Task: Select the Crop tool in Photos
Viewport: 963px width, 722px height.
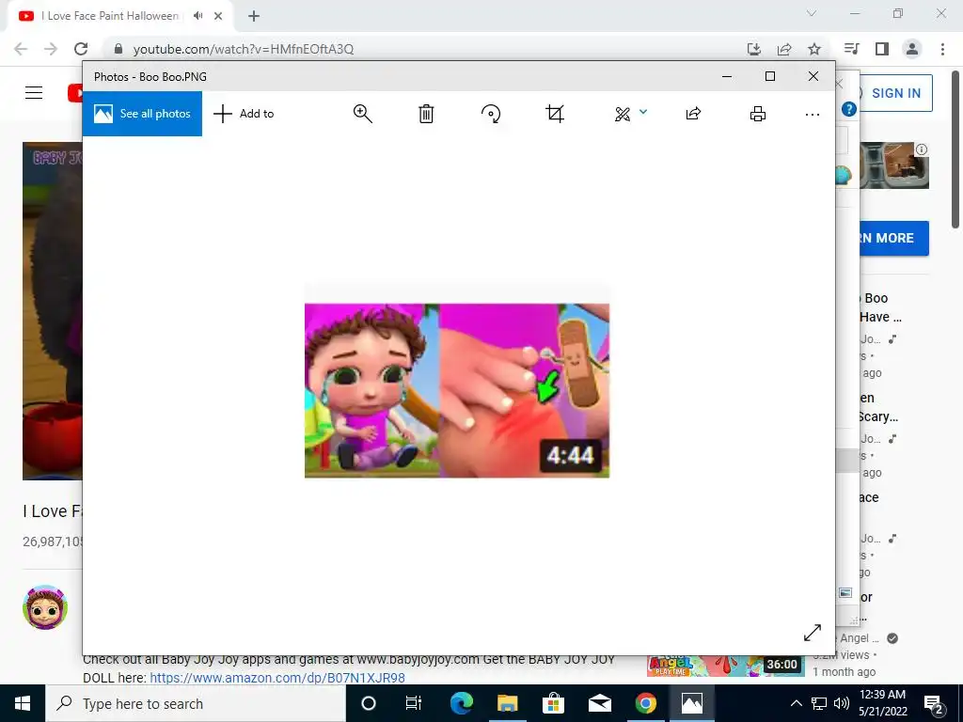Action: tap(555, 114)
